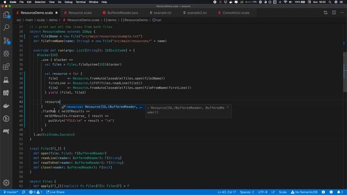Open the Search view in activity bar
This screenshot has height=195, width=347.
(6, 28)
